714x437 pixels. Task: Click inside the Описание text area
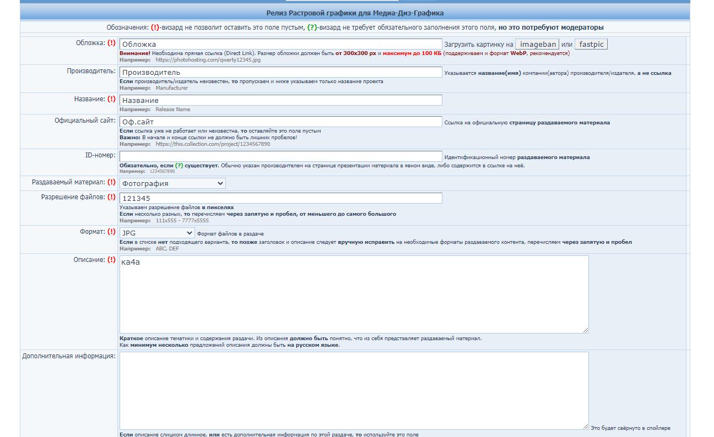coord(354,294)
